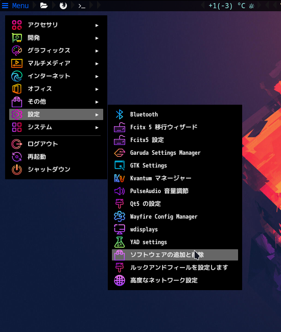The height and width of the screenshot is (332, 281).
Task: Expand the その他 submenu arrow
Action: (x=97, y=102)
